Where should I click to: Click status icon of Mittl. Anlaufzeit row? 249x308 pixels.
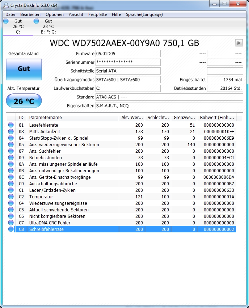point(11,131)
